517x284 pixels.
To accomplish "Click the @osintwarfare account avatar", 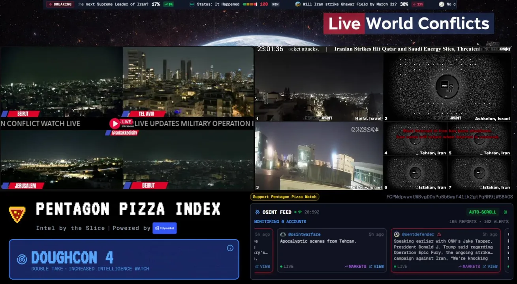I will tap(283, 234).
